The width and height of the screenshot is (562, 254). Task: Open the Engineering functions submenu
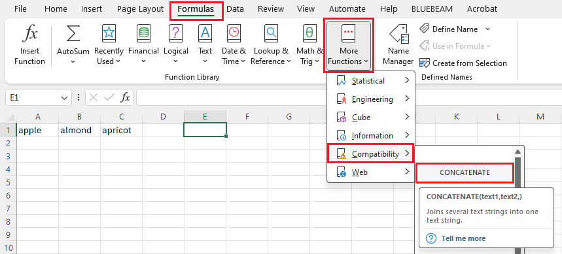click(371, 99)
